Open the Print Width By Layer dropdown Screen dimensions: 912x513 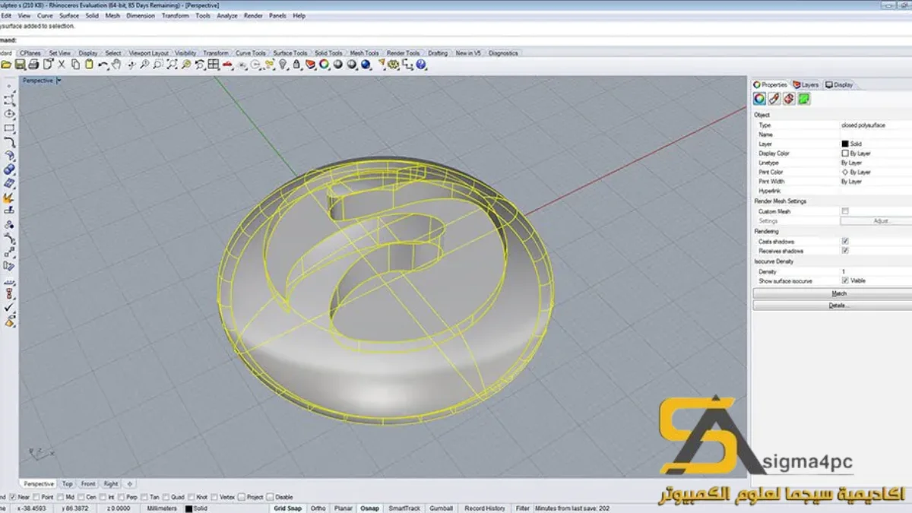[x=876, y=182]
